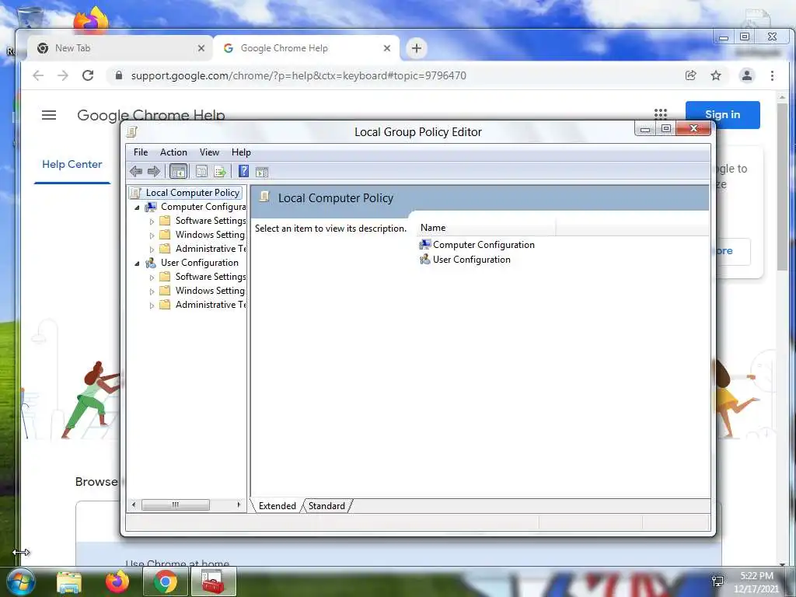Click the Name column header

click(487, 228)
